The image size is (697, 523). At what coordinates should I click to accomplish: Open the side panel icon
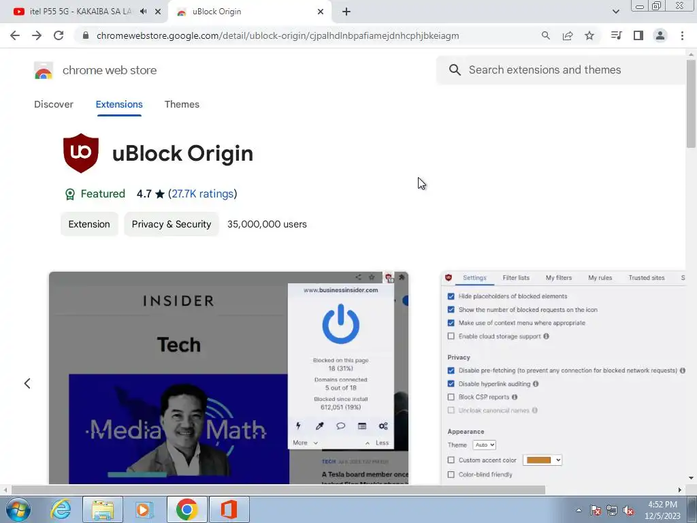[638, 35]
